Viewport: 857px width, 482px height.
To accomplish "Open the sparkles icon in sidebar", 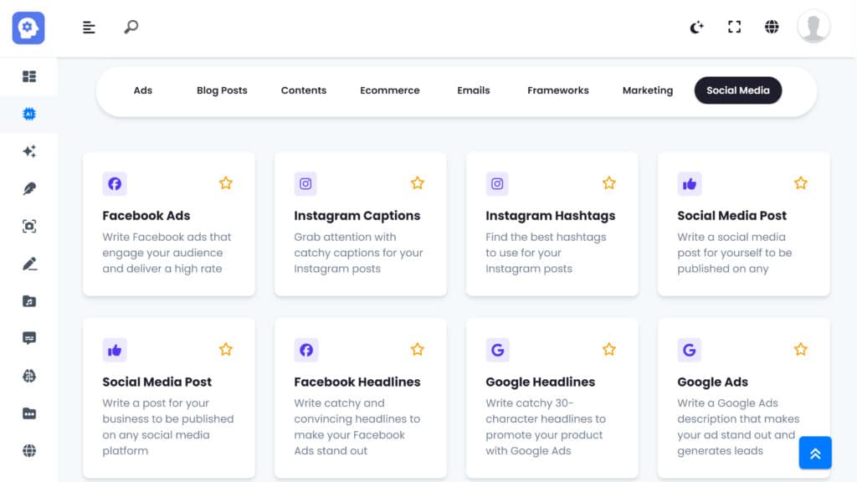I will pyautogui.click(x=29, y=151).
